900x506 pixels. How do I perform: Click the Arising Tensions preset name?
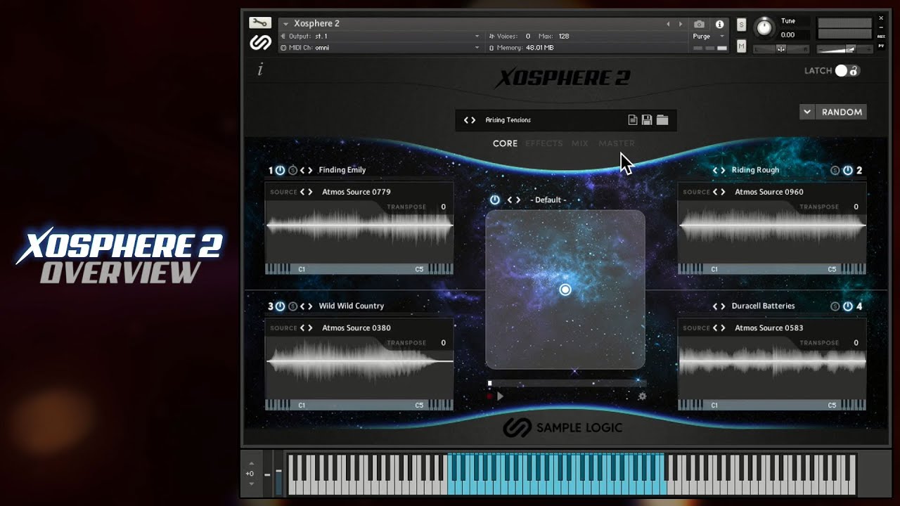point(508,120)
